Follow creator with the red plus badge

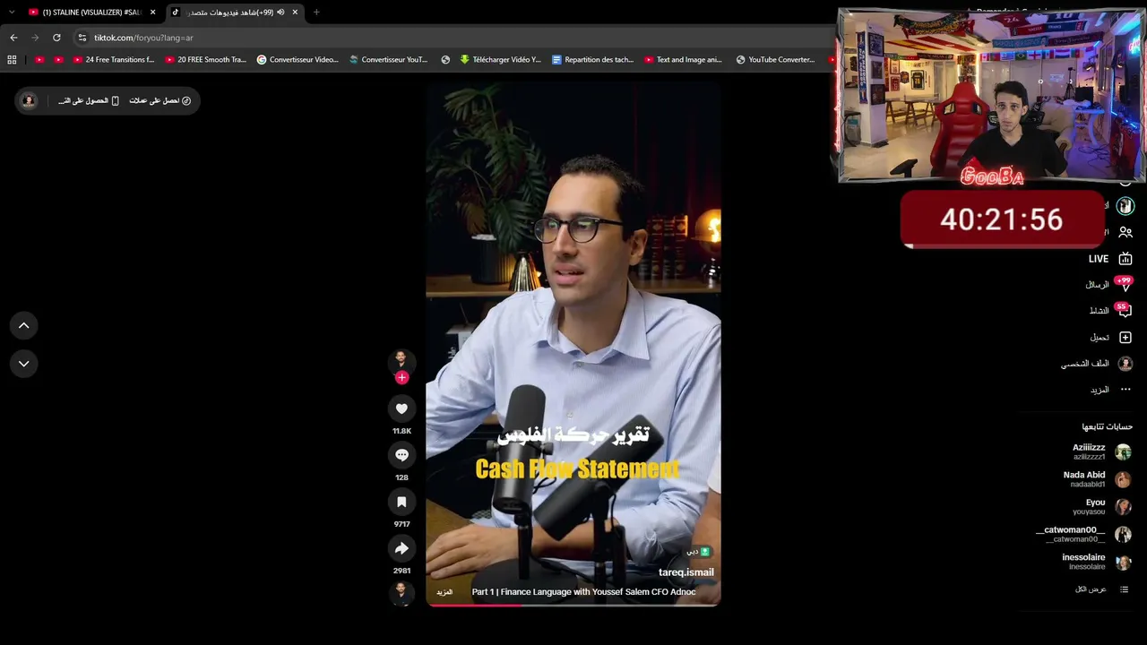coord(401,378)
